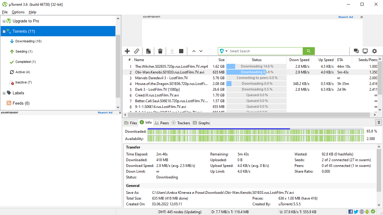Sort torrents by Name column header
This screenshot has width=383, height=215.
pyautogui.click(x=170, y=60)
